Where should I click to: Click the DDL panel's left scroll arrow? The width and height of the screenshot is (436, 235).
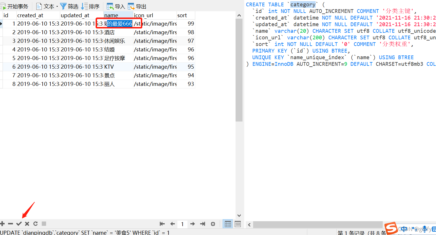pyautogui.click(x=249, y=225)
